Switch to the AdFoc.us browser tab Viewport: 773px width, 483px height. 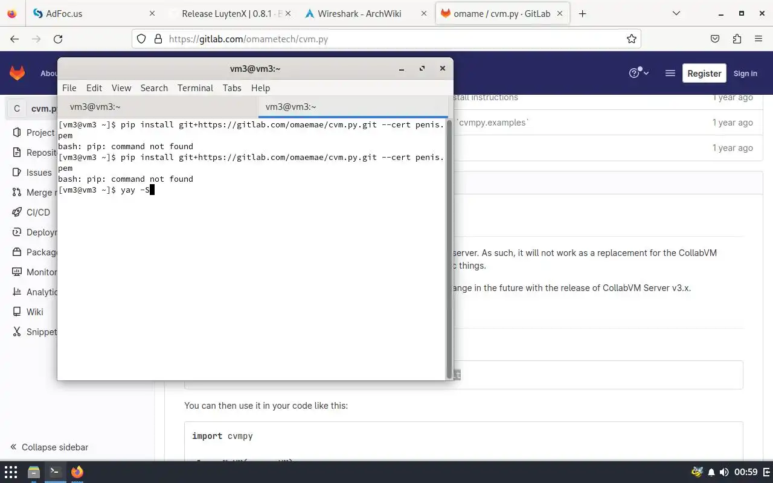[x=94, y=13]
